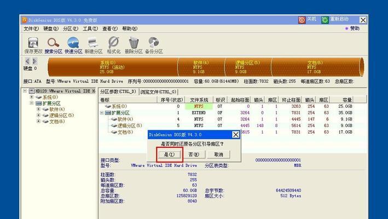Open the 帮助(H) menu
The height and width of the screenshot is (219, 388).
(x=130, y=28)
